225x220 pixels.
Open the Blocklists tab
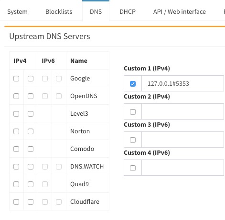[59, 12]
